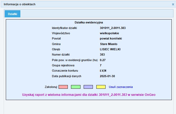Image resolution: width=176 pixels, height=114 pixels.
Task: Click the powiat koniński value
Action: pyautogui.click(x=111, y=38)
